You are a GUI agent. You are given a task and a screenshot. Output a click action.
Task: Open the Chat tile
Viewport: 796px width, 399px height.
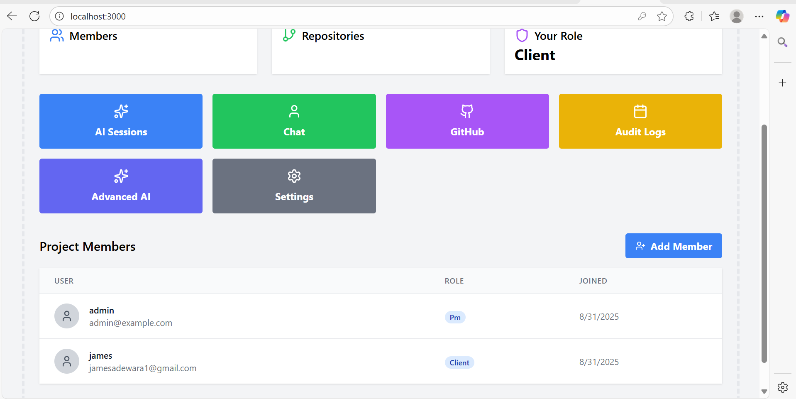294,121
